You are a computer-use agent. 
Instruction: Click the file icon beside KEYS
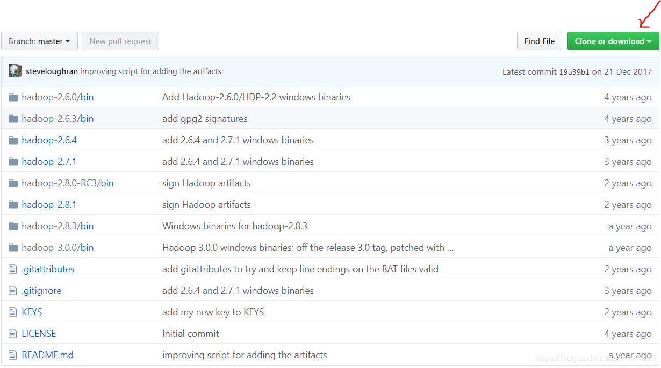tap(13, 312)
